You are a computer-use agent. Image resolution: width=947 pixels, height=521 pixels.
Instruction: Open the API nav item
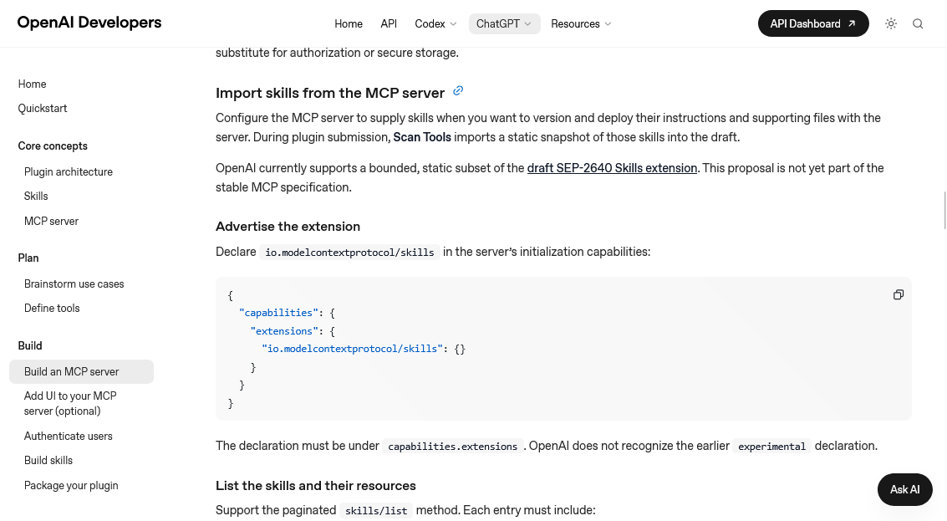coord(389,23)
